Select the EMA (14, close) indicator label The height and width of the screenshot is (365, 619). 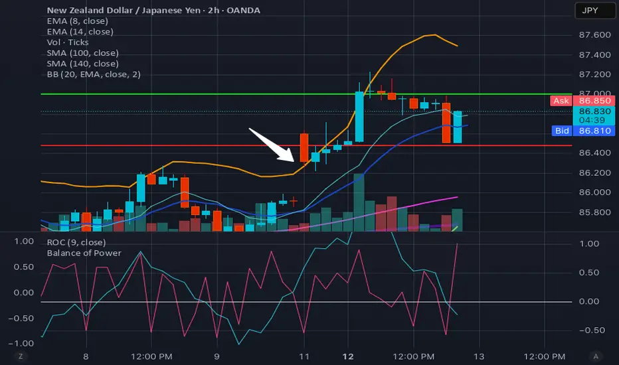coord(80,32)
